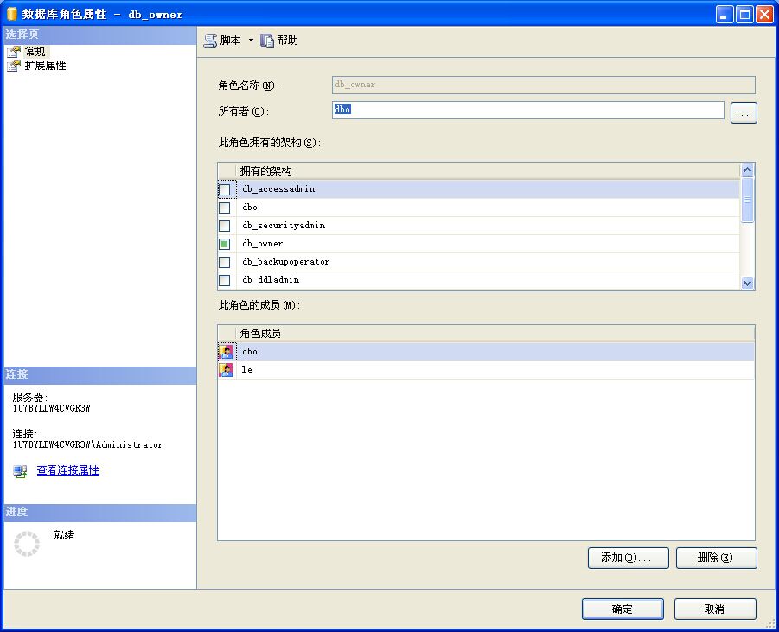Click the 取消 button
The height and width of the screenshot is (632, 779).
click(x=715, y=610)
